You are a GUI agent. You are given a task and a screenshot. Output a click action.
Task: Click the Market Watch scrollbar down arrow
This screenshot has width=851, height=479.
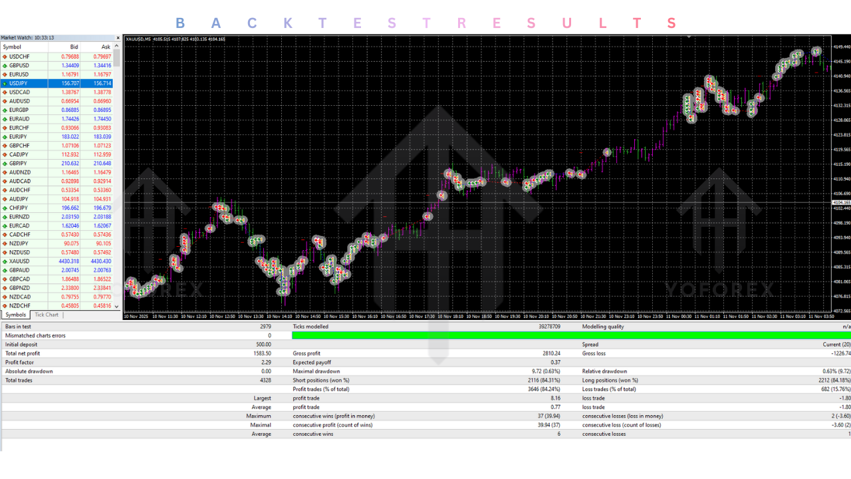[x=118, y=306]
